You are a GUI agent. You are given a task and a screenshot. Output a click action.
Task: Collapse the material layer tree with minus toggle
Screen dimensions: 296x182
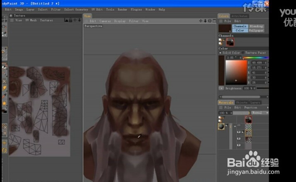(x=235, y=126)
